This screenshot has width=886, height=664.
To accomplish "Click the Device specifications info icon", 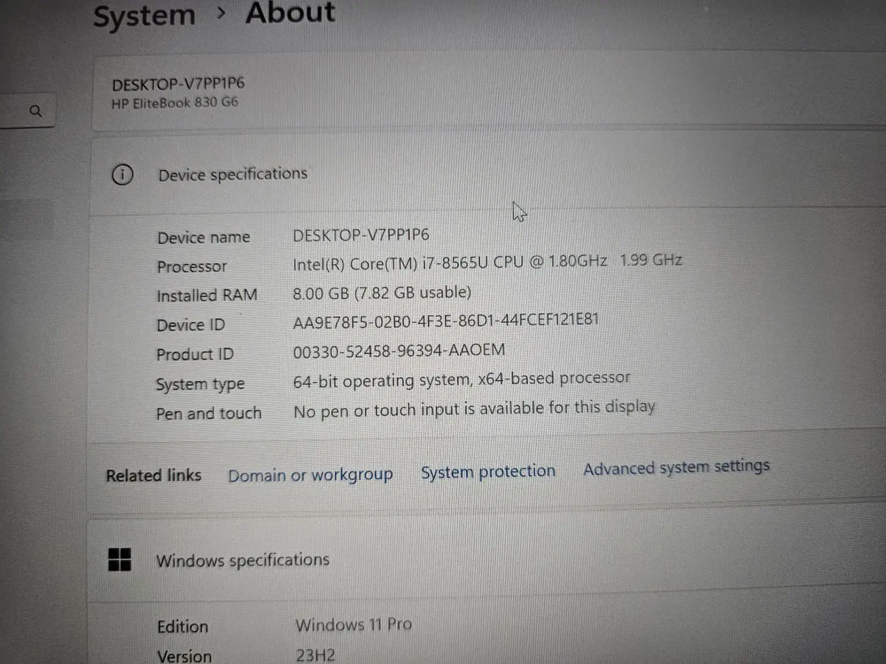I will 122,175.
